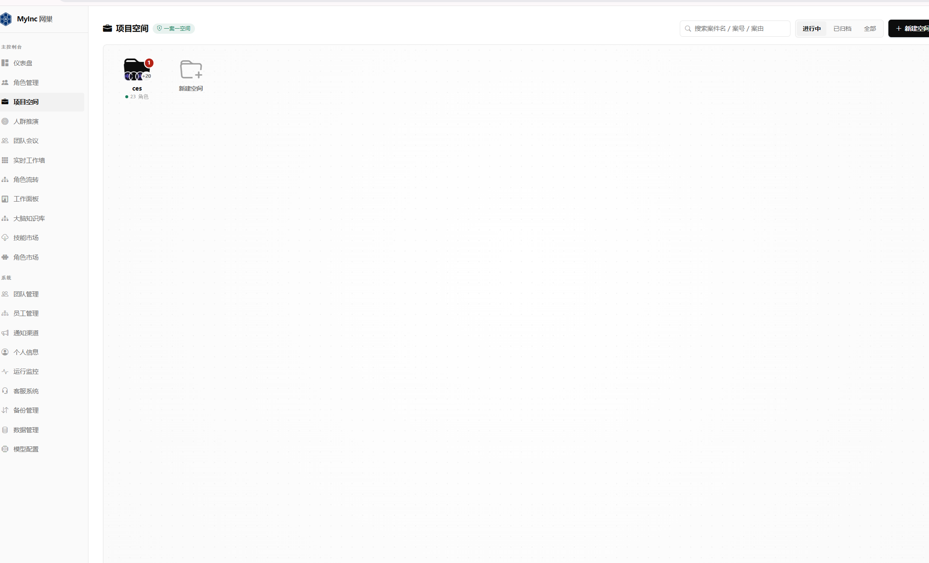
Task: Focus the 搜索案件名 search field
Action: tap(735, 29)
